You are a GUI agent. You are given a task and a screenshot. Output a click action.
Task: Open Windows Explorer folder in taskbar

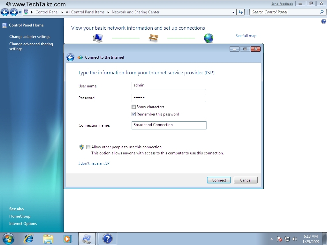click(48, 239)
